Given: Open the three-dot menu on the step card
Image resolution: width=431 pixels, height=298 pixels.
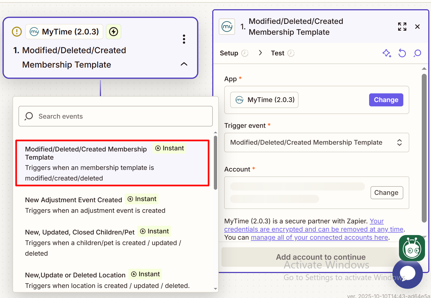Looking at the screenshot, I should pos(184,39).
